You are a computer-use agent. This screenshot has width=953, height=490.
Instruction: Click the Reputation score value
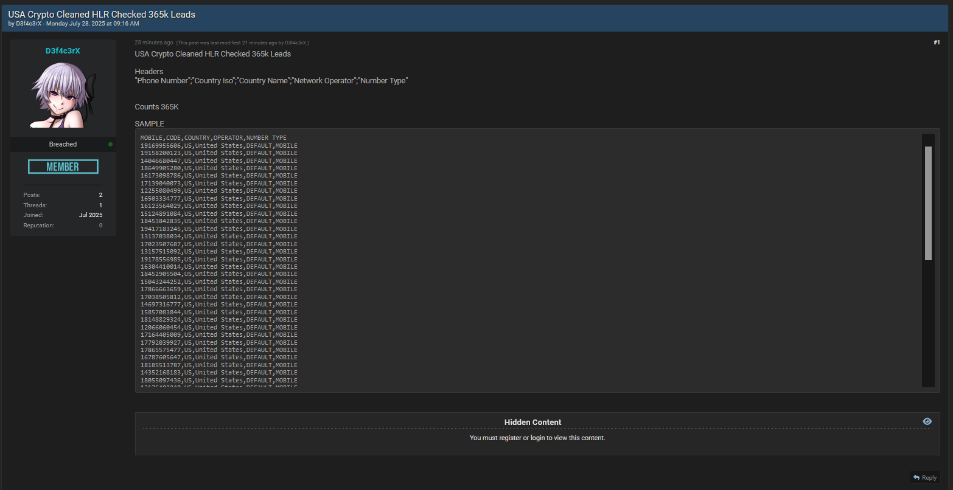[x=100, y=226]
